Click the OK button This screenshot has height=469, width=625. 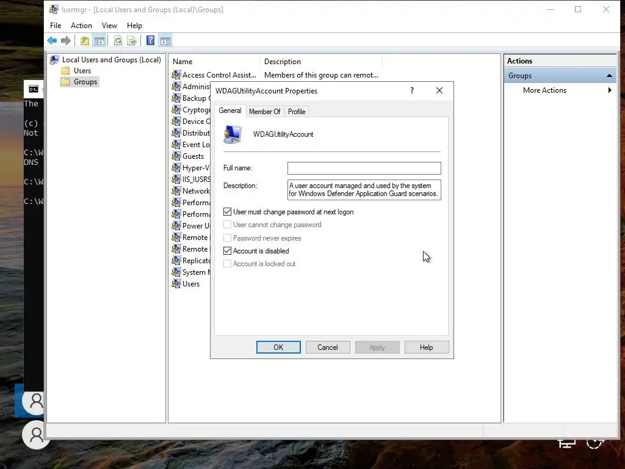click(x=278, y=347)
